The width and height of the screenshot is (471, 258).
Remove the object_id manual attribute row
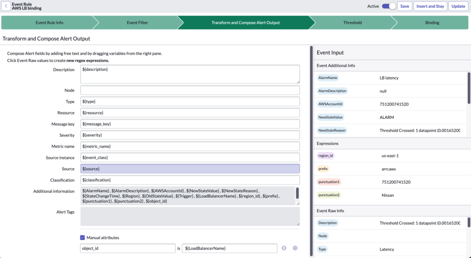coord(284,248)
